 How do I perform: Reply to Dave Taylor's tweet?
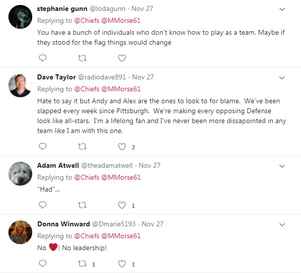(x=42, y=146)
